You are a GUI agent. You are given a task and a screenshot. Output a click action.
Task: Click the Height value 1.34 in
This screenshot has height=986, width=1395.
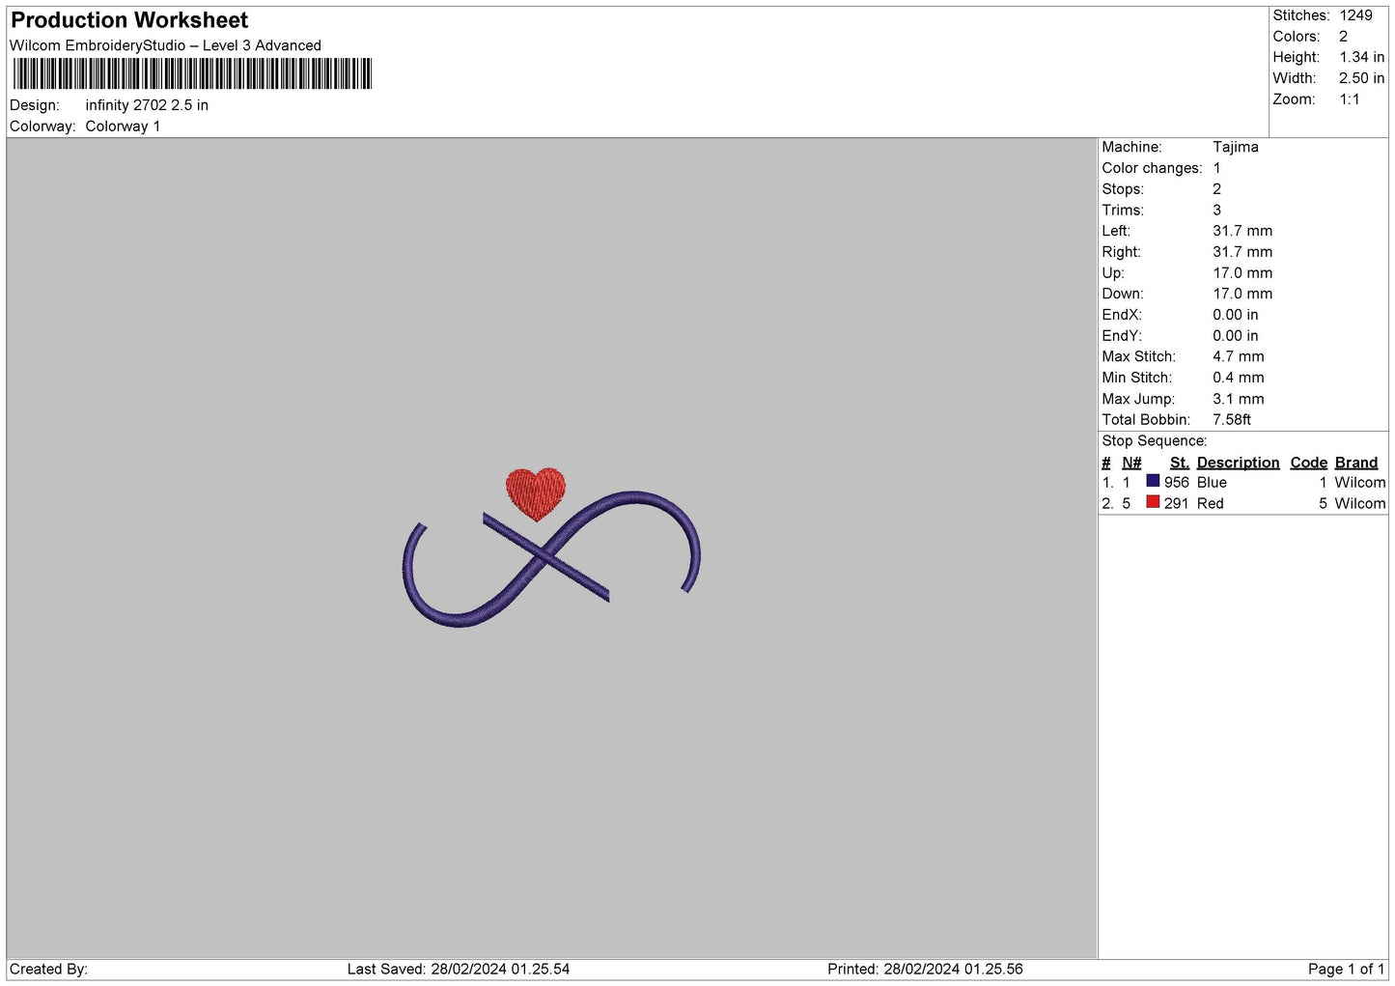pos(1361,58)
